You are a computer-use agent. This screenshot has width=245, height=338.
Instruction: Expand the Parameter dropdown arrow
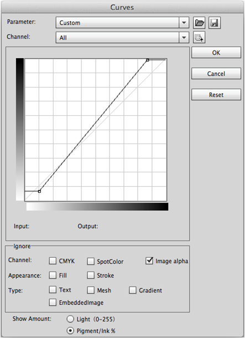click(x=184, y=23)
